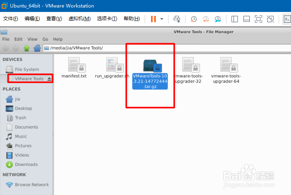
Task: Select the vmware-tools-upgrader-32 file
Action: (x=188, y=71)
